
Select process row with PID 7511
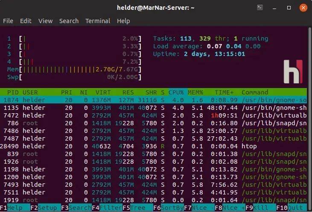pyautogui.click(x=153, y=192)
